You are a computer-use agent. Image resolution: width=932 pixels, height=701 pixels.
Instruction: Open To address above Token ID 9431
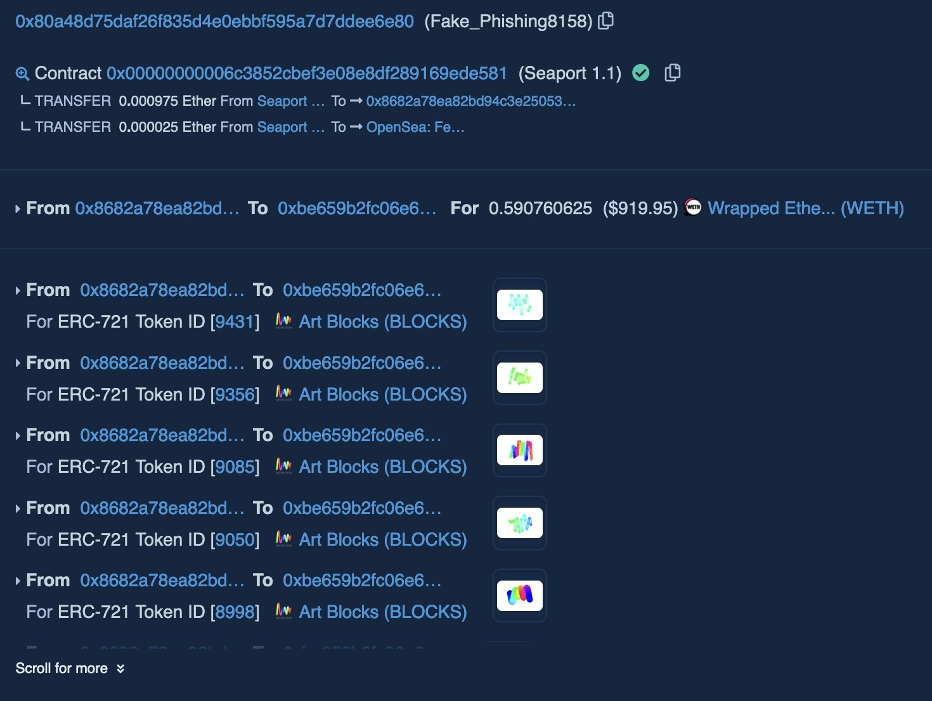click(x=362, y=290)
